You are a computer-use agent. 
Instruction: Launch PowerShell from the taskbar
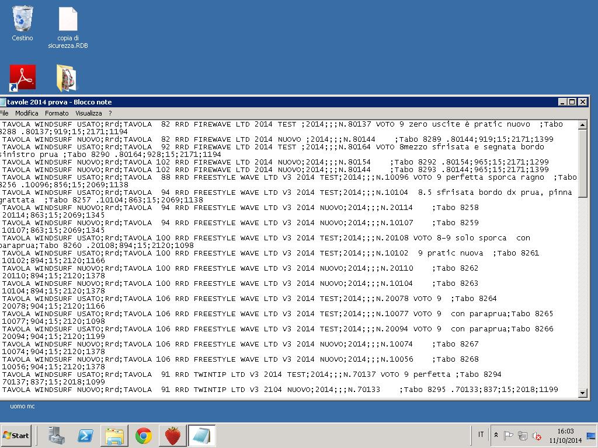pos(85,435)
